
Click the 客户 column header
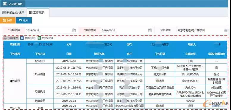tap(129, 54)
